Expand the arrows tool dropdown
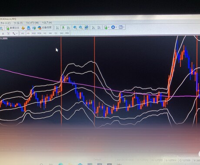200x165 pixels. tap(17, 33)
